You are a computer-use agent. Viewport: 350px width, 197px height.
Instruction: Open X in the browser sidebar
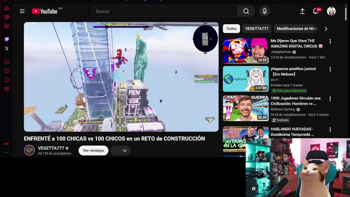7,48
